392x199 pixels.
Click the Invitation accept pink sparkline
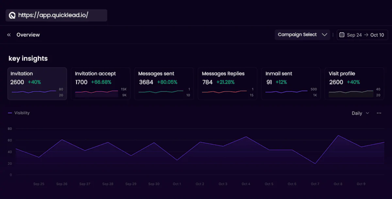pyautogui.click(x=97, y=93)
